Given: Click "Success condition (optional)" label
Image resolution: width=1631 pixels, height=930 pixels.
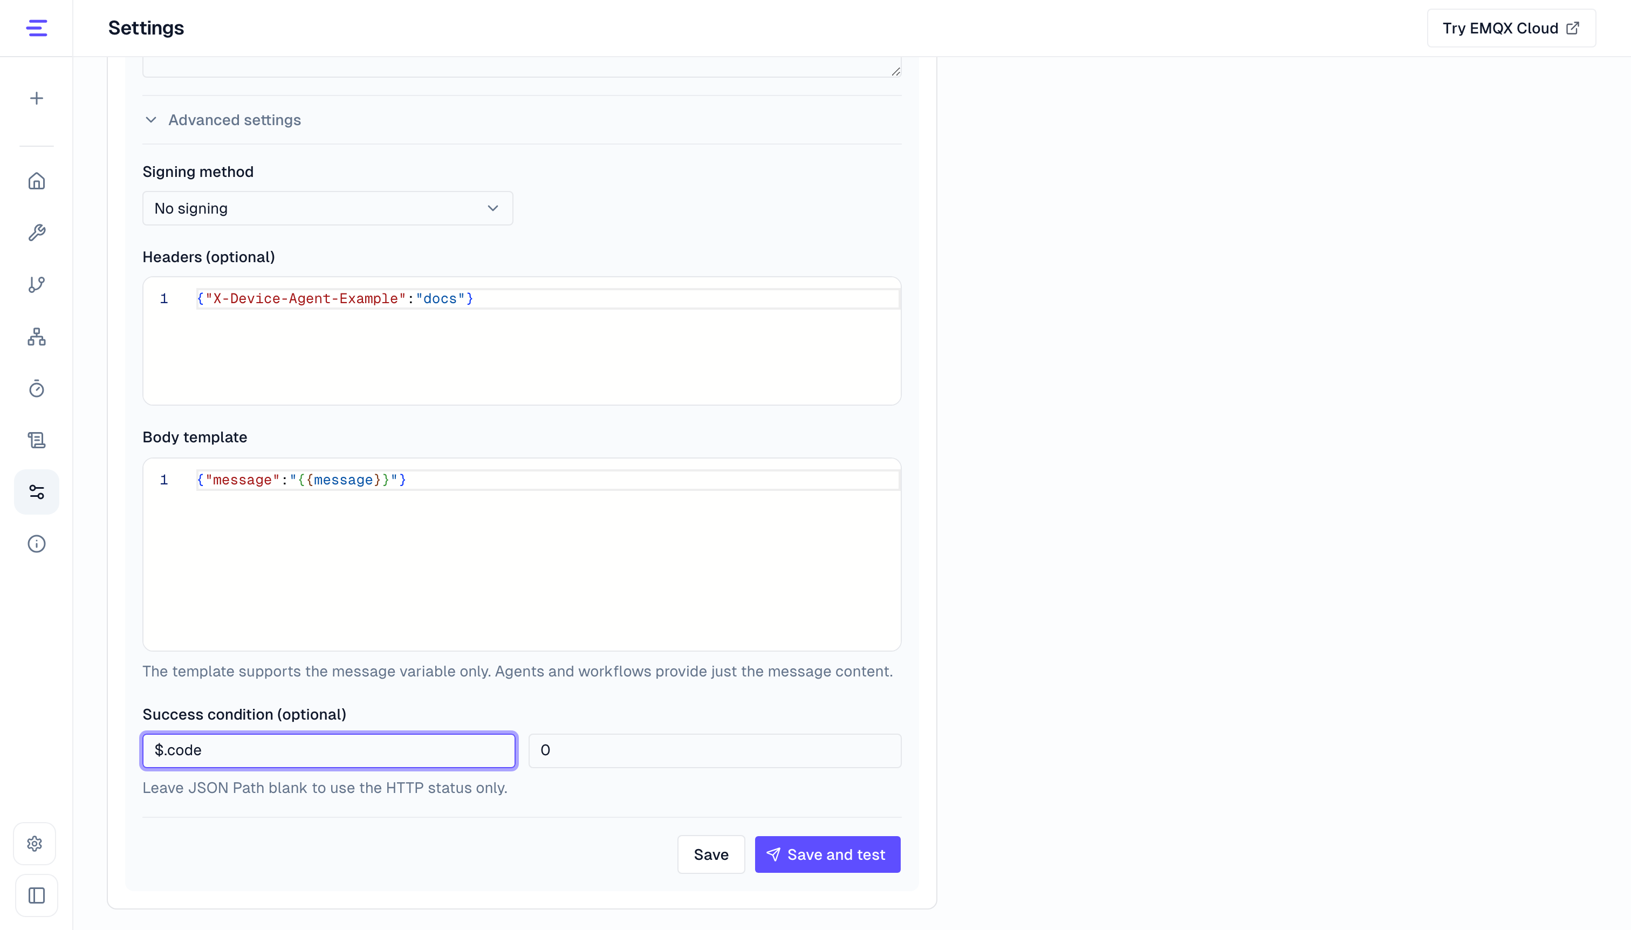Looking at the screenshot, I should click(x=244, y=715).
